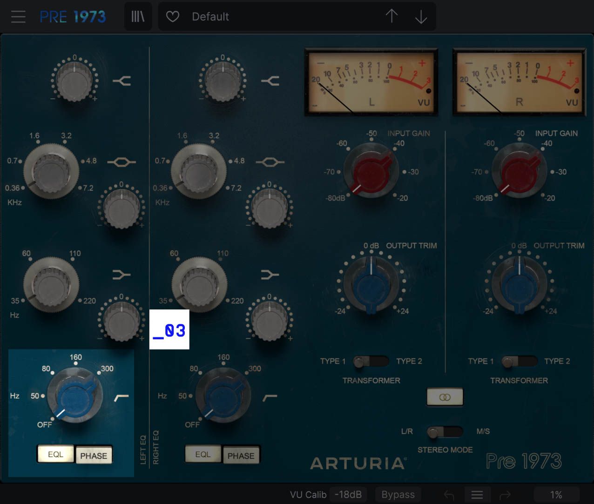Favorite the Default preset with heart icon
Screen dimensions: 594x504
pyautogui.click(x=173, y=17)
